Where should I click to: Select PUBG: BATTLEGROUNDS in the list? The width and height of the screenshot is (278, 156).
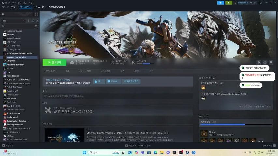18,80
